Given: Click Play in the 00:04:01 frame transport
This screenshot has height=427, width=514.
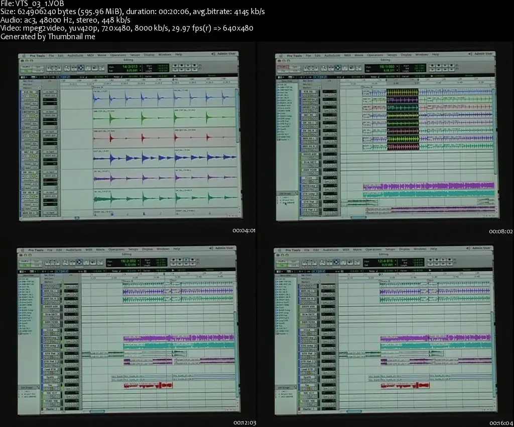Looking at the screenshot, I should click(188, 65).
